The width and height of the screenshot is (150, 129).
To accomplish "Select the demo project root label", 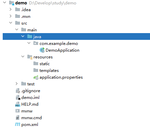I will coord(21,3).
